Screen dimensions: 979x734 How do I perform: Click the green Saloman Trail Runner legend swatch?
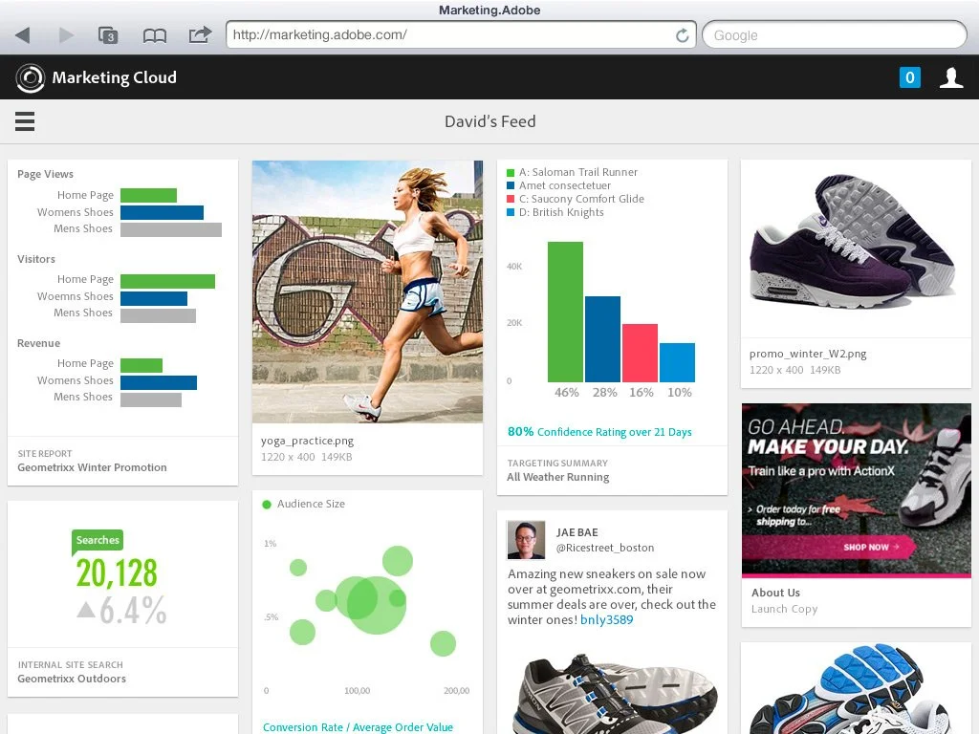pos(511,172)
